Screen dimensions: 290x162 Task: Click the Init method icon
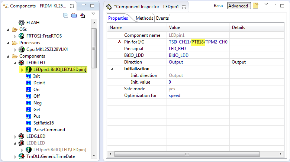[x=29, y=76]
